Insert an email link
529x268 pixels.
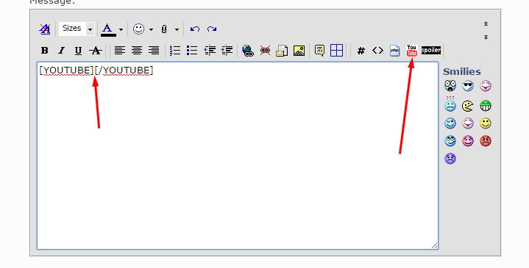282,51
